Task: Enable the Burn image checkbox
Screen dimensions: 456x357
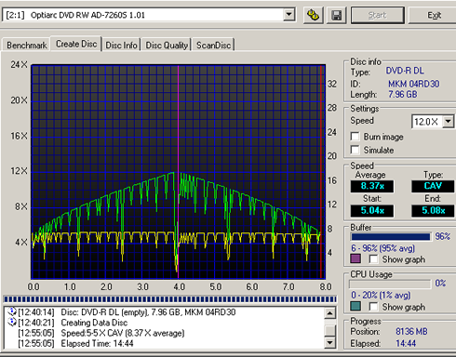Action: 355,137
